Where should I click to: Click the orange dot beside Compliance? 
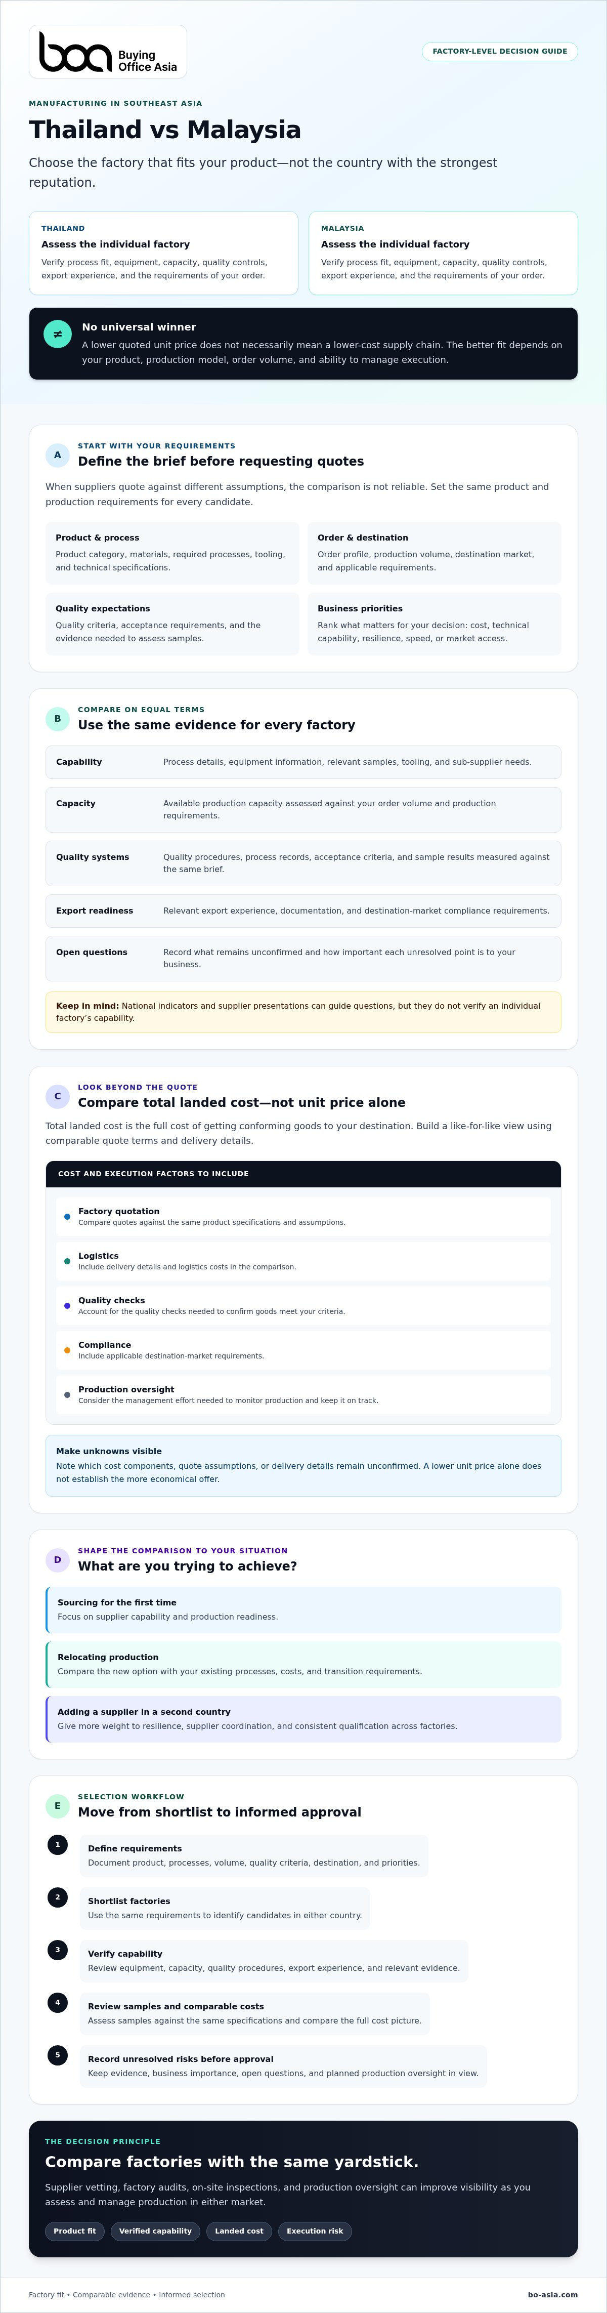[67, 1350]
